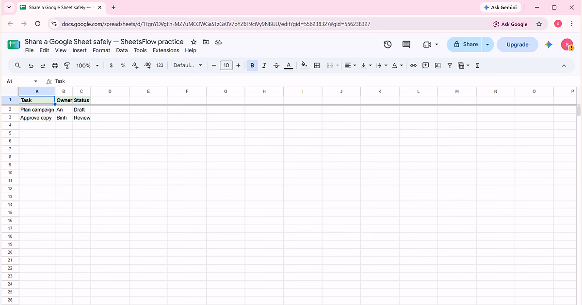Open the version history clock icon
This screenshot has width=582, height=305.
click(x=388, y=45)
